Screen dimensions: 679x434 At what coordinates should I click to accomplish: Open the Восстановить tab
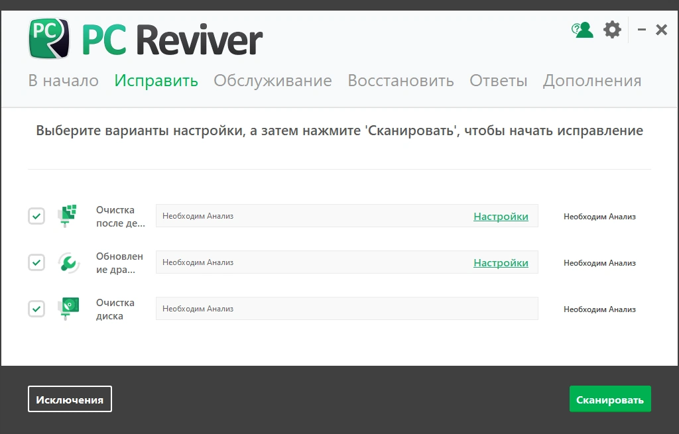(x=401, y=80)
